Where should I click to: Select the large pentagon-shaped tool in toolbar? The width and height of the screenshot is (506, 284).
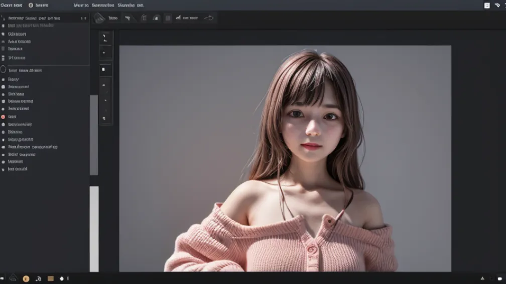pyautogui.click(x=99, y=19)
